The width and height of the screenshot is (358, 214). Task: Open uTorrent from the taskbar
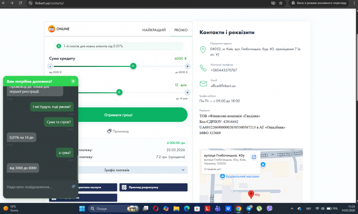point(259,208)
